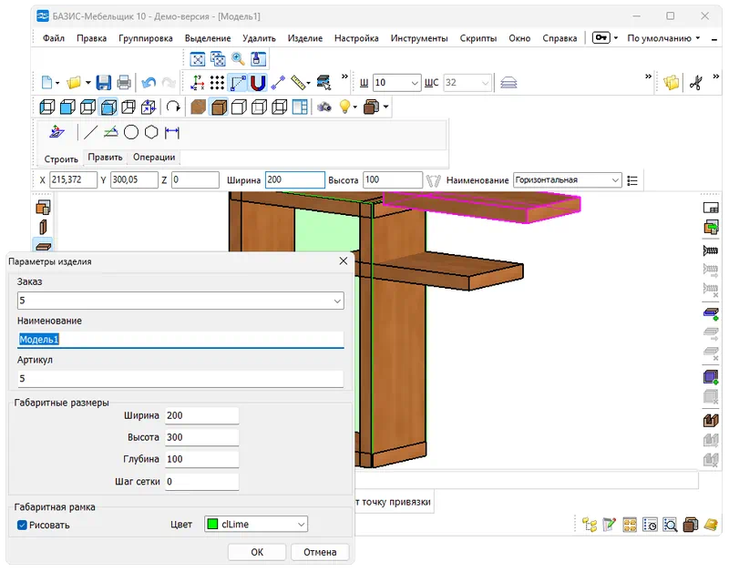Toggle the shaded with edges view button

coord(219,107)
